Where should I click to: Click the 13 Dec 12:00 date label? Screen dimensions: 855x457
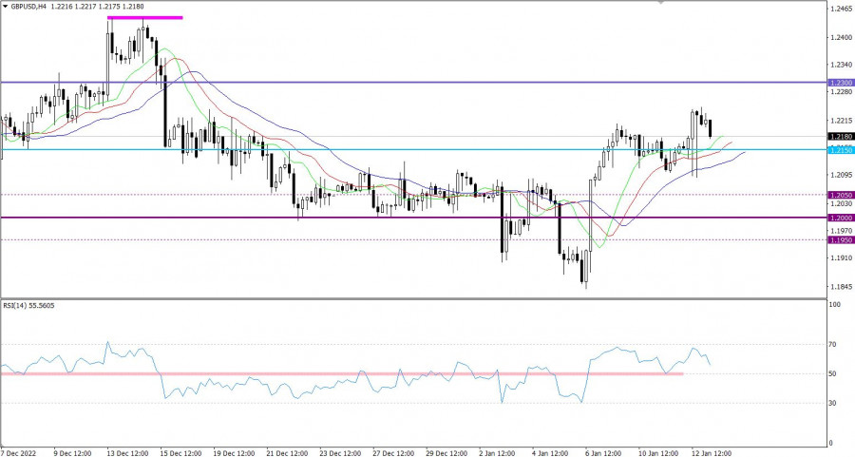(125, 450)
